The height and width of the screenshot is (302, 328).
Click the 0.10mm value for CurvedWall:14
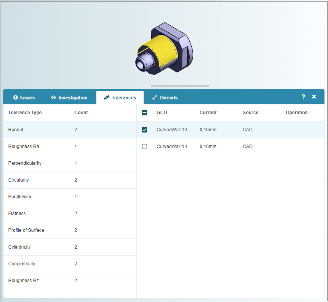208,147
